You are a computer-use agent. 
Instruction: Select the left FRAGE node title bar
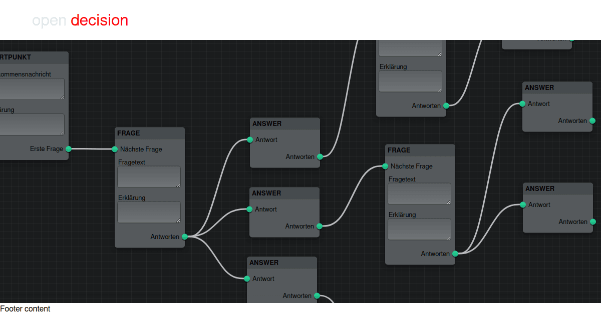(x=149, y=133)
